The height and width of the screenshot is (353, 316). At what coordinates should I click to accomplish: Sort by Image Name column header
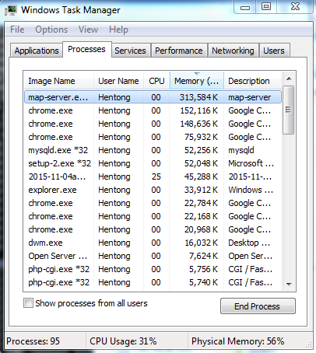click(58, 81)
